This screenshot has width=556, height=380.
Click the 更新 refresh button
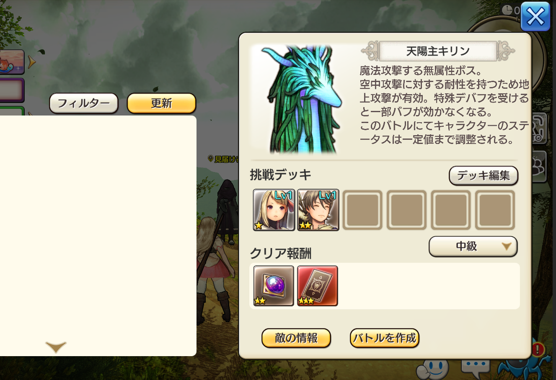point(161,103)
